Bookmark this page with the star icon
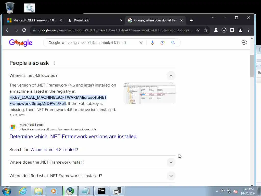The image size is (261, 196). pyautogui.click(x=206, y=30)
